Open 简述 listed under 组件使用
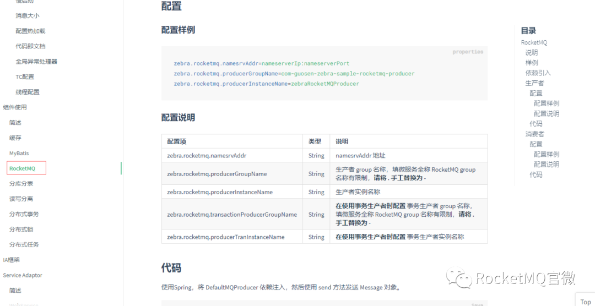 pos(15,123)
